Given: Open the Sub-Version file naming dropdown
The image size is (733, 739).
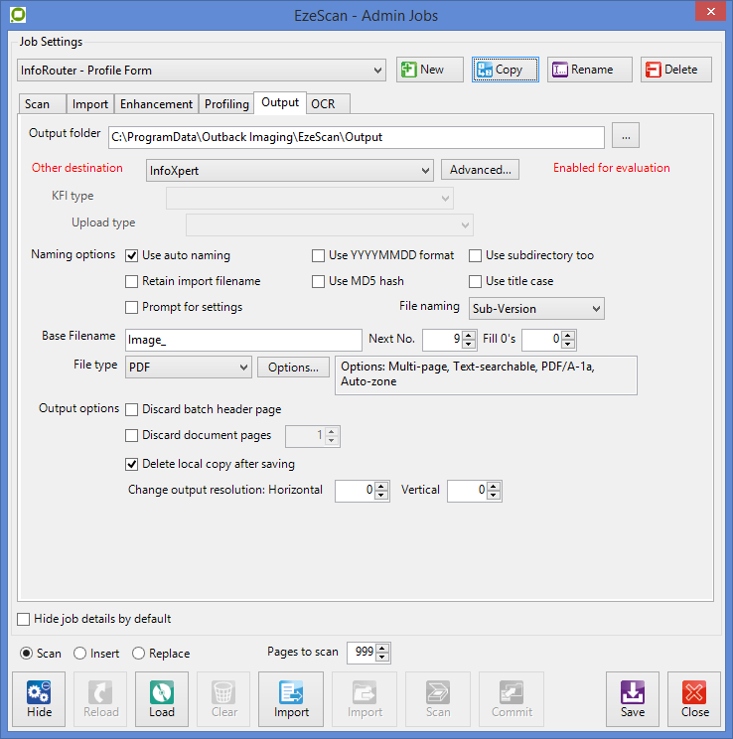Looking at the screenshot, I should coord(536,309).
